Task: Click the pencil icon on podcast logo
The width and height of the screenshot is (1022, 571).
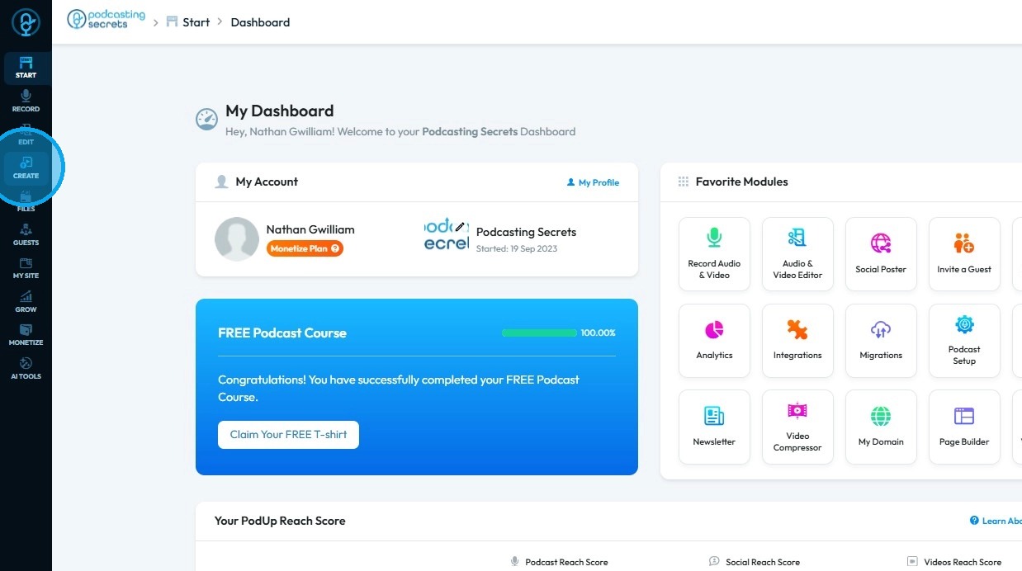Action: pyautogui.click(x=460, y=227)
